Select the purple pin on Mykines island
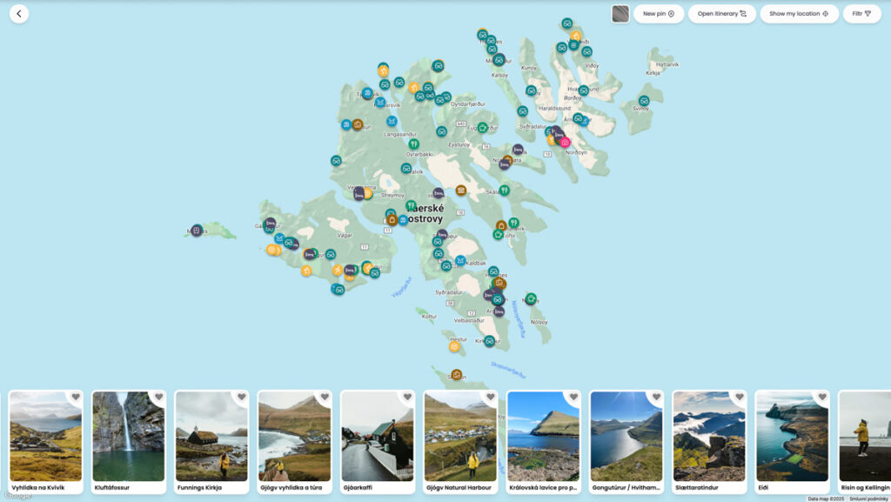 (x=197, y=231)
